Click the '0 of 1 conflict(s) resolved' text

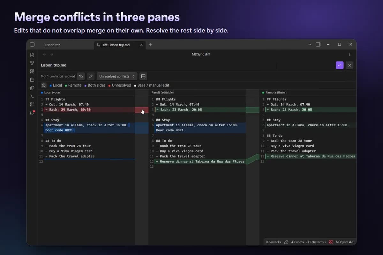tap(58, 76)
